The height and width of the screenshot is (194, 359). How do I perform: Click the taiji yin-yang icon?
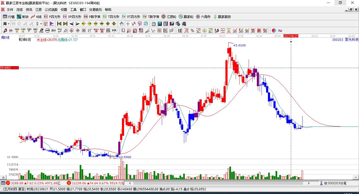coord(274,31)
